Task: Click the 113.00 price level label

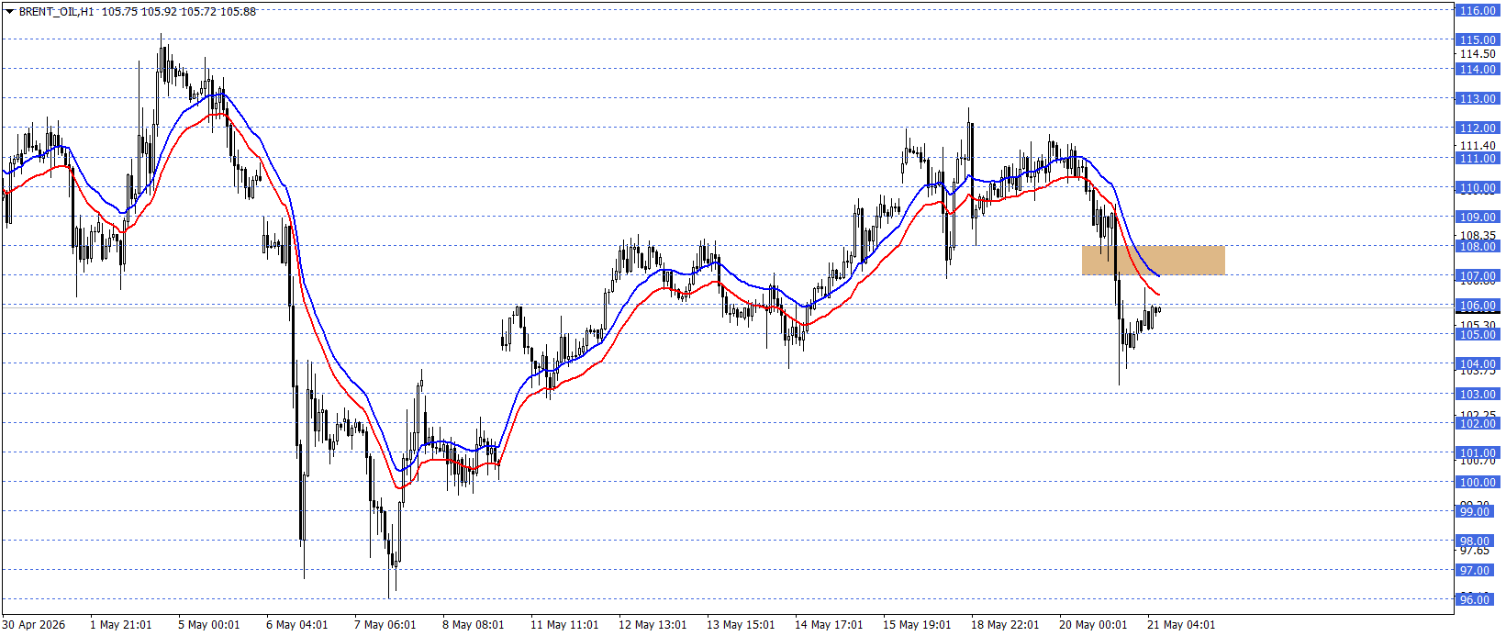Action: pos(1478,99)
